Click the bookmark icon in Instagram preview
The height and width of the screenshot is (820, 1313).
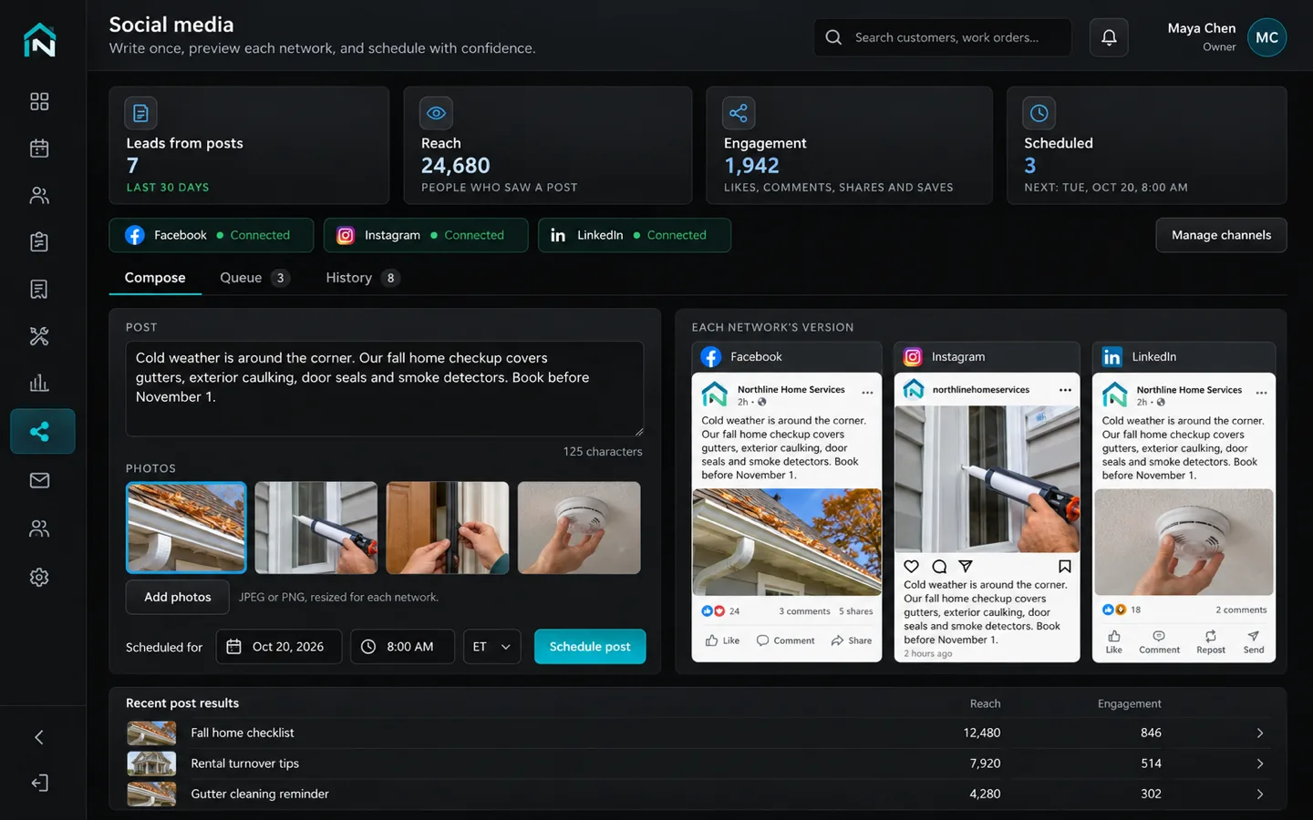coord(1064,566)
